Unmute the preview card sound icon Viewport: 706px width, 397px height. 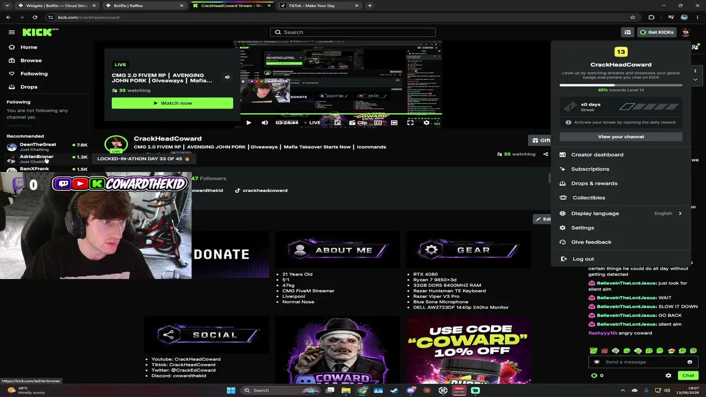point(227,77)
